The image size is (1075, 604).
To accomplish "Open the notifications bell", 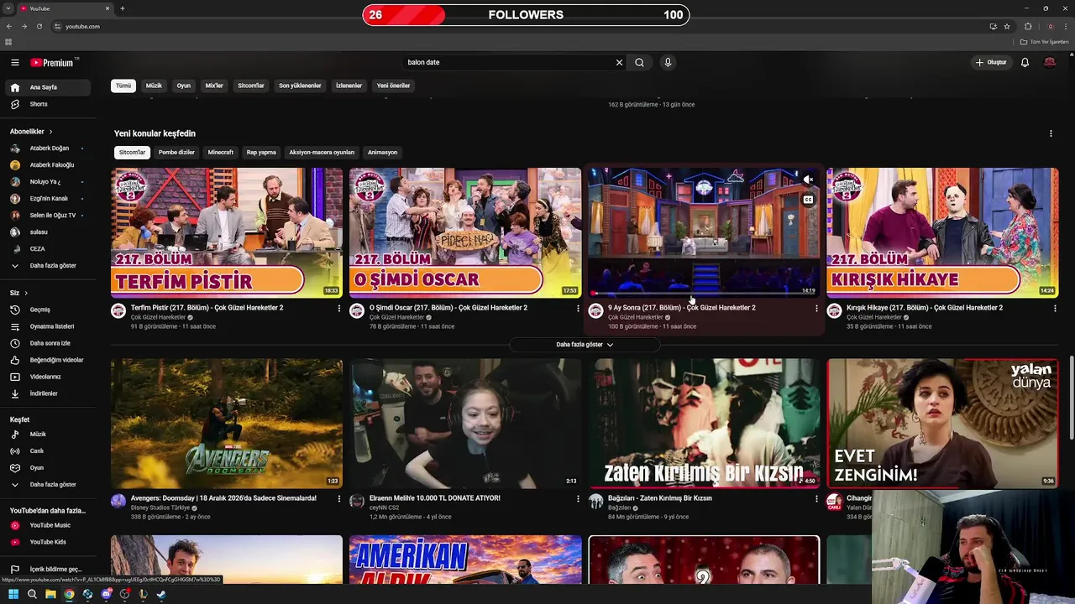I will [x=1025, y=62].
